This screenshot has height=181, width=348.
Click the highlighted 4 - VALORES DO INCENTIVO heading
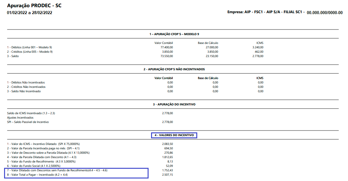174,135
